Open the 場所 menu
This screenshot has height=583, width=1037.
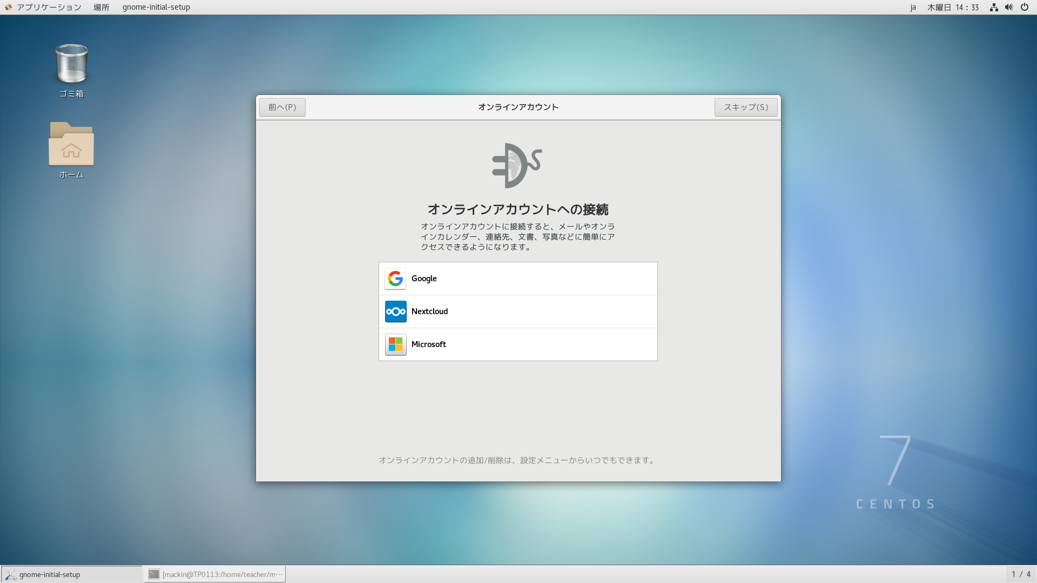(101, 7)
